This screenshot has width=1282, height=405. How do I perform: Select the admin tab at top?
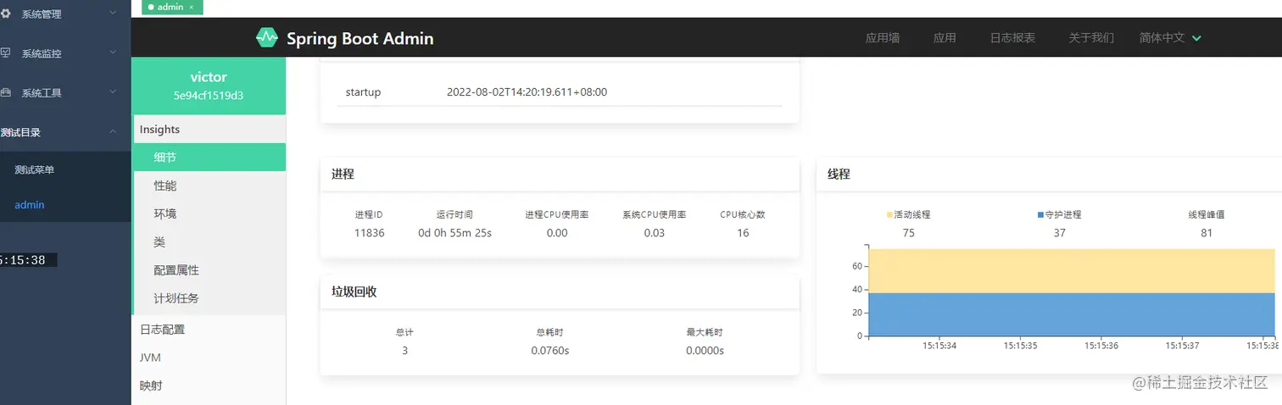171,7
